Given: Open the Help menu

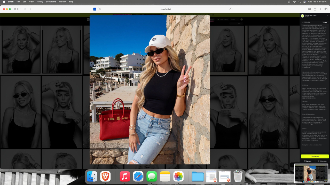Looking at the screenshot, I should tap(71, 2).
